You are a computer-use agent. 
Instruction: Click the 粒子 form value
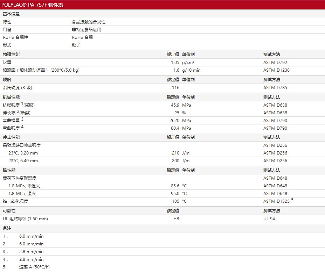(76, 45)
